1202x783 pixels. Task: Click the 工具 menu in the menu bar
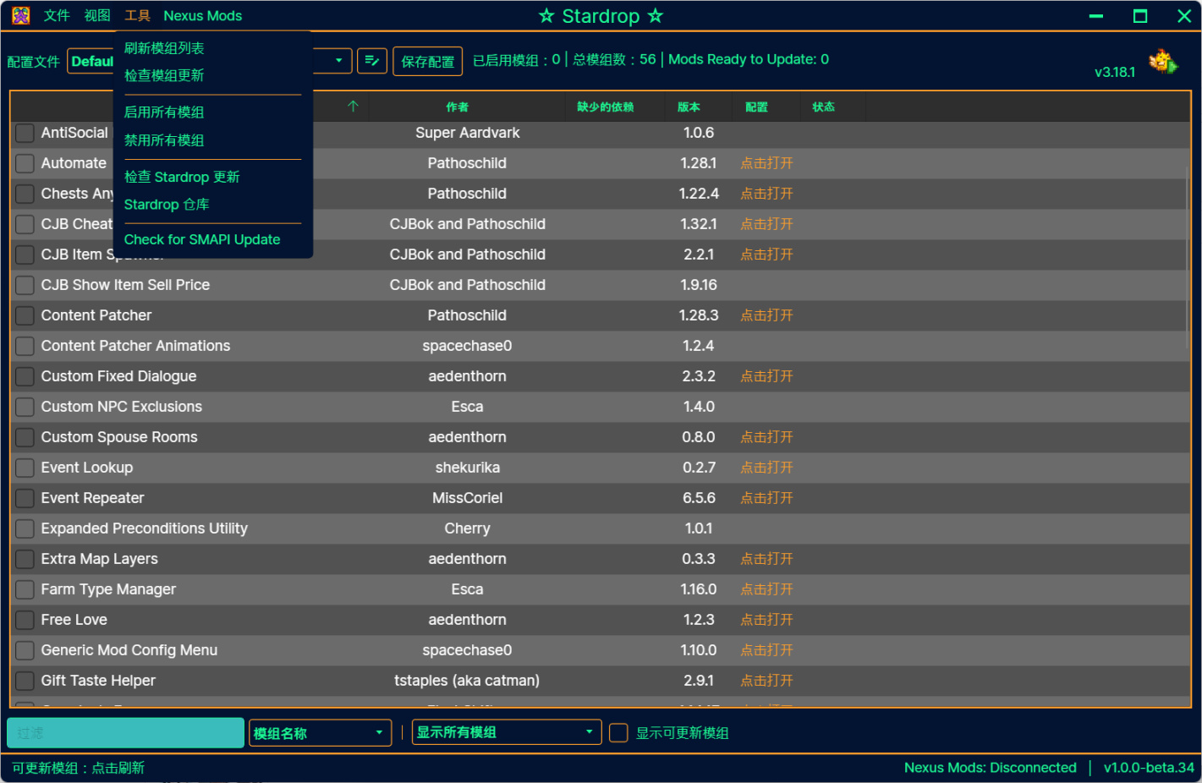pyautogui.click(x=137, y=15)
